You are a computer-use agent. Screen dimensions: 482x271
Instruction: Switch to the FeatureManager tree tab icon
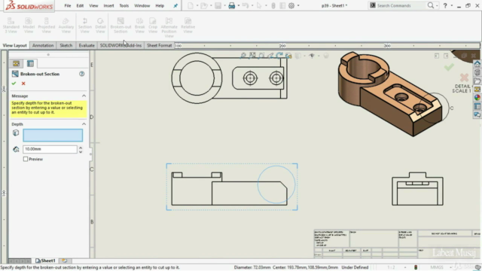point(17,63)
